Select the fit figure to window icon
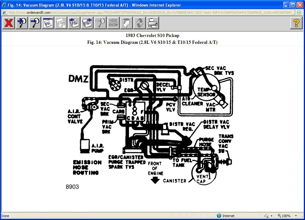Screen dimensions: 305x220 point(48,23)
